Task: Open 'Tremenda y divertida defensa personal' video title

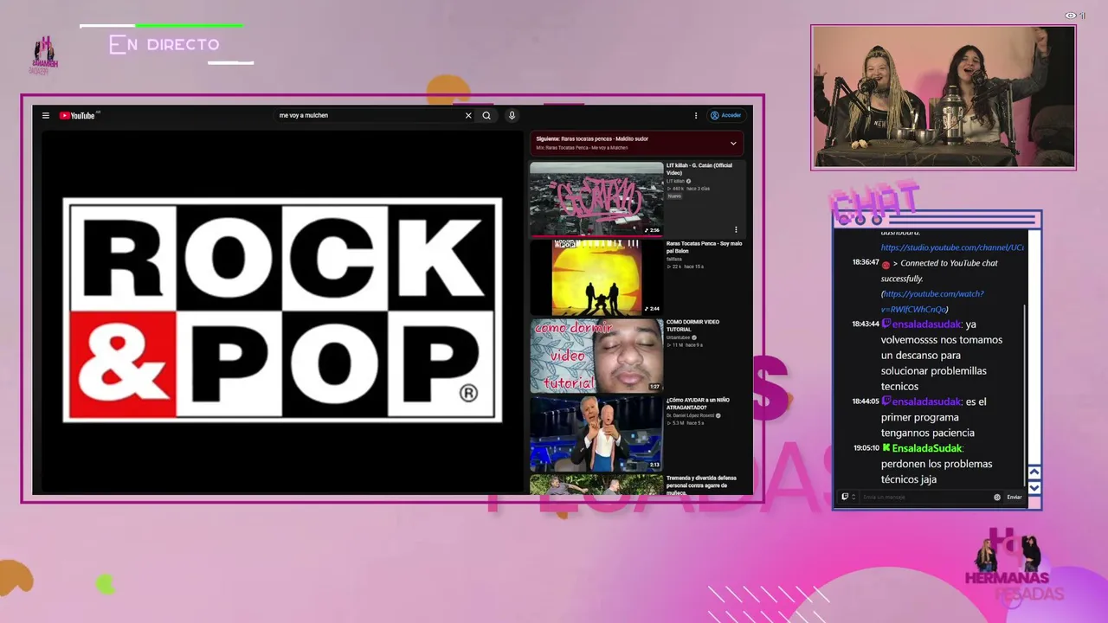Action: 701,485
